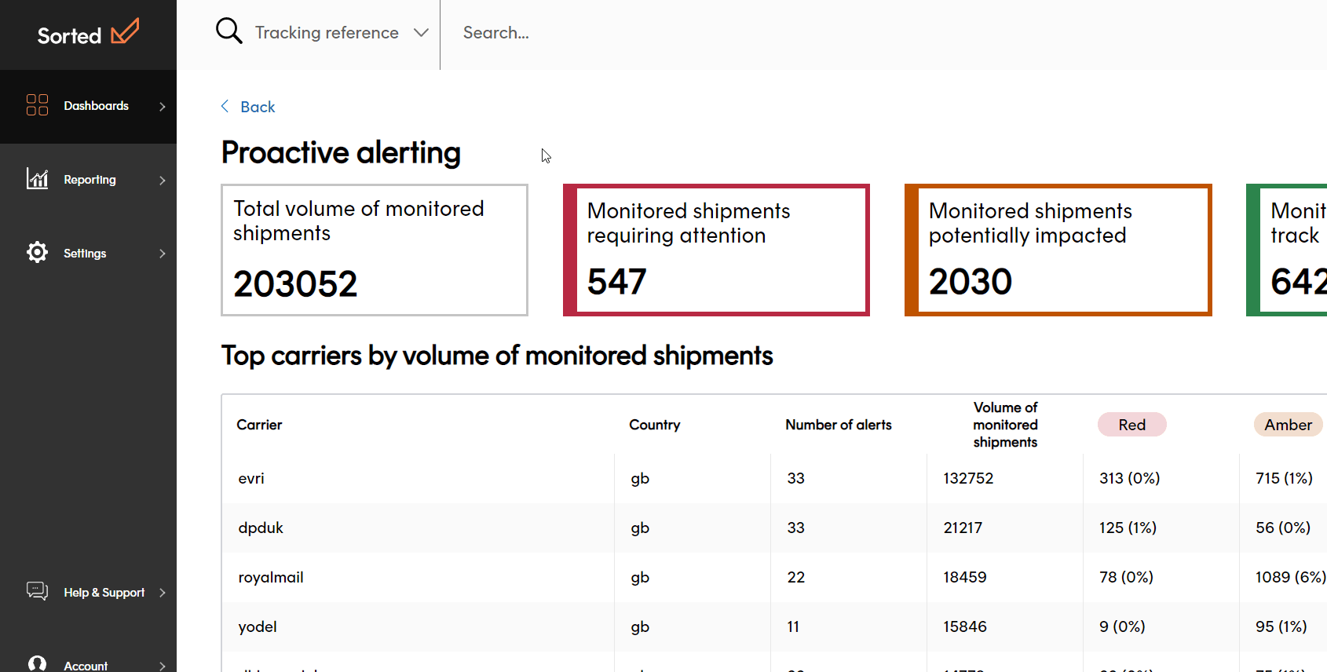Open the potentially impacted shipments card
Screen dimensions: 1327x672
[1058, 250]
